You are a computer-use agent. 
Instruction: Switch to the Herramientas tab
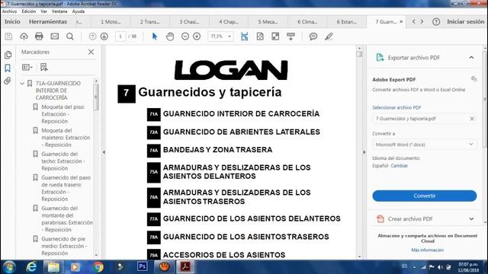[48, 22]
